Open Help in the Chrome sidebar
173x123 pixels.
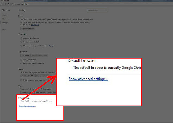coord(4,29)
